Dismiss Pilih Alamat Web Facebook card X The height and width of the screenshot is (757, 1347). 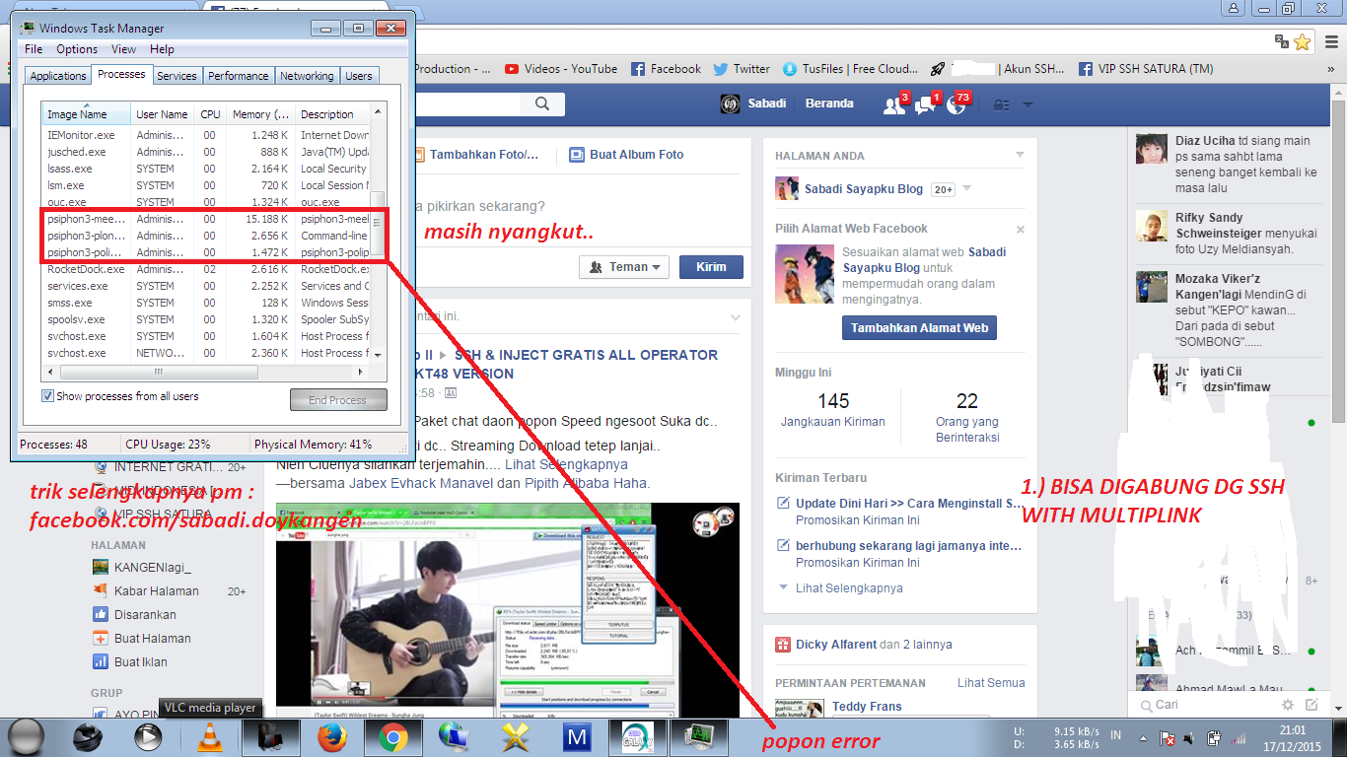pyautogui.click(x=1021, y=230)
